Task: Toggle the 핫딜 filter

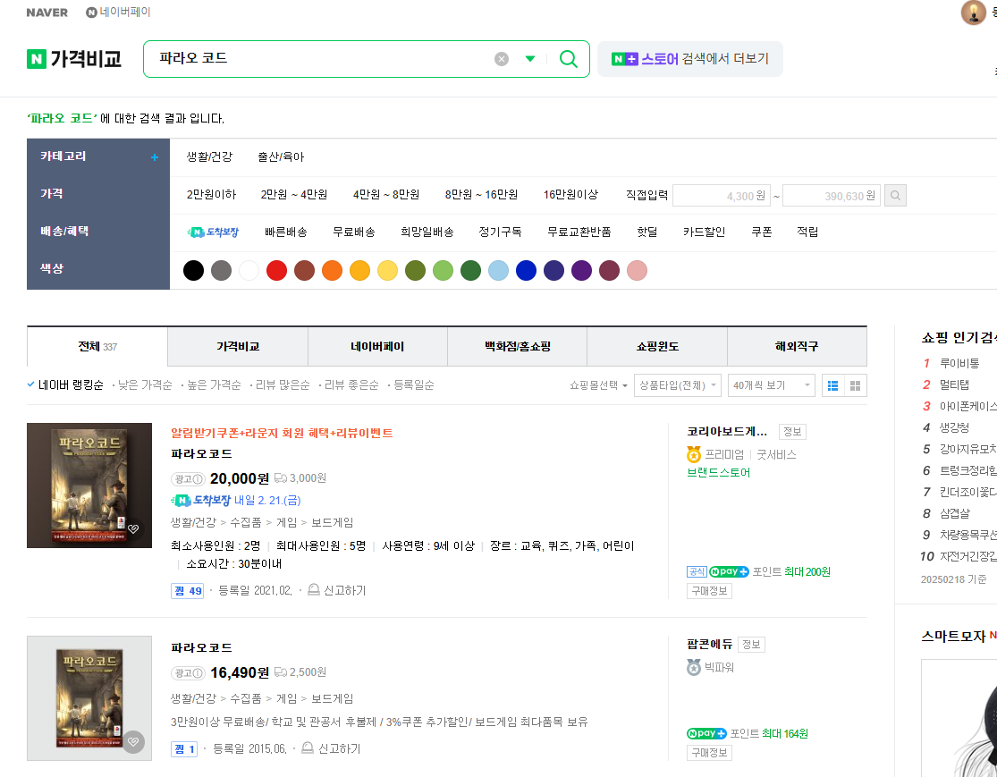Action: 647,232
